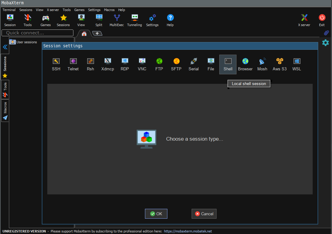Choose the Telnet session type
The height and width of the screenshot is (234, 332).
click(x=73, y=64)
